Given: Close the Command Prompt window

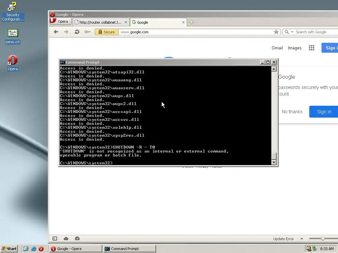Looking at the screenshot, I should [274, 62].
